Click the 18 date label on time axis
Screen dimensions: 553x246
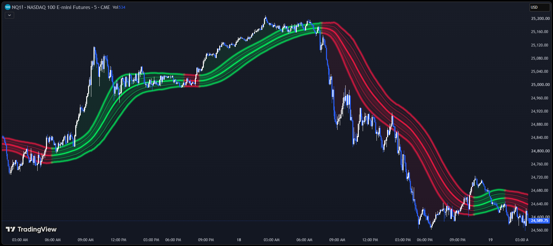click(239, 240)
